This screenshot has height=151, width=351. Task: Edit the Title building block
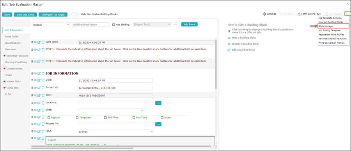[x=39, y=96]
